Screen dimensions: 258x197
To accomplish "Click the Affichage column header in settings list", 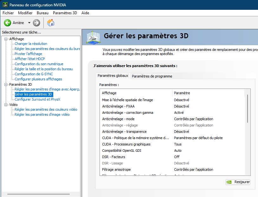I will (x=109, y=93).
